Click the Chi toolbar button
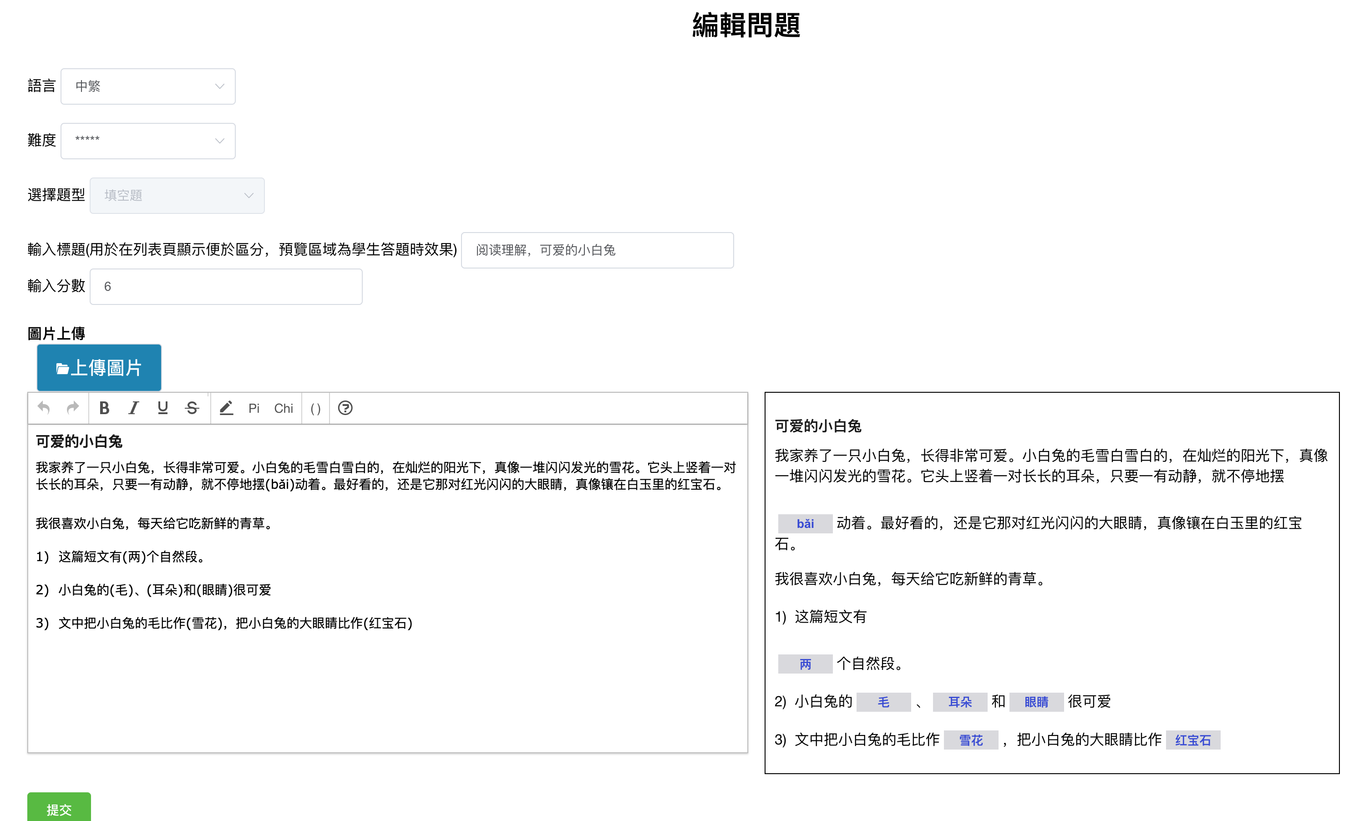Screen dimensions: 1359x821 coord(284,409)
